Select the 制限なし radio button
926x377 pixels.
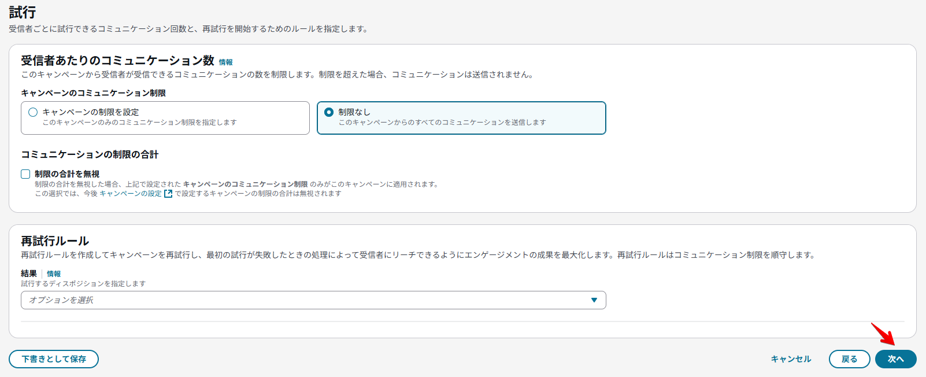[x=329, y=112]
